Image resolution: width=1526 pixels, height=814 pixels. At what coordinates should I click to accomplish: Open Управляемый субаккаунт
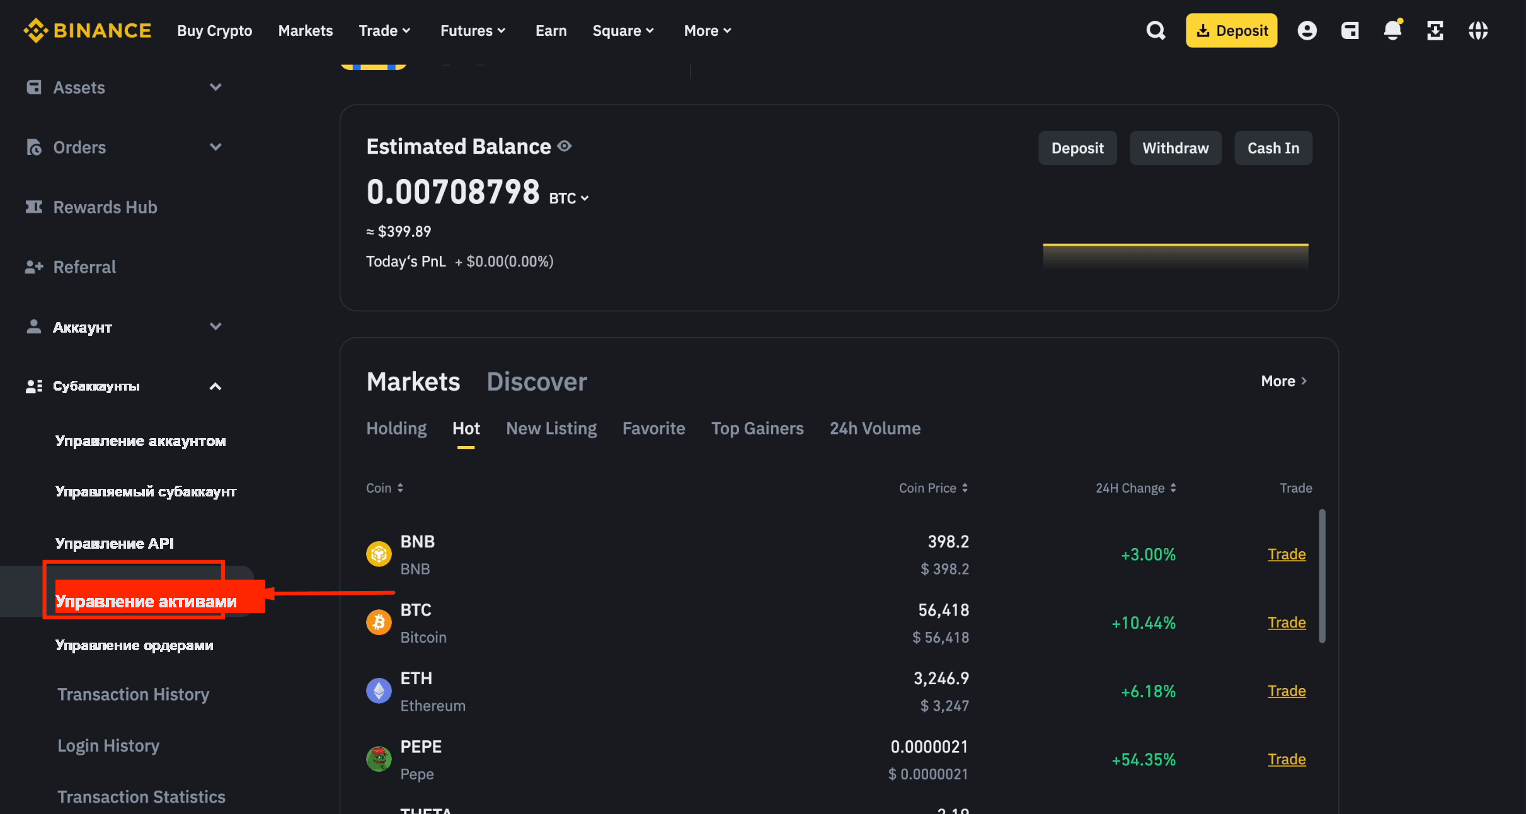146,491
